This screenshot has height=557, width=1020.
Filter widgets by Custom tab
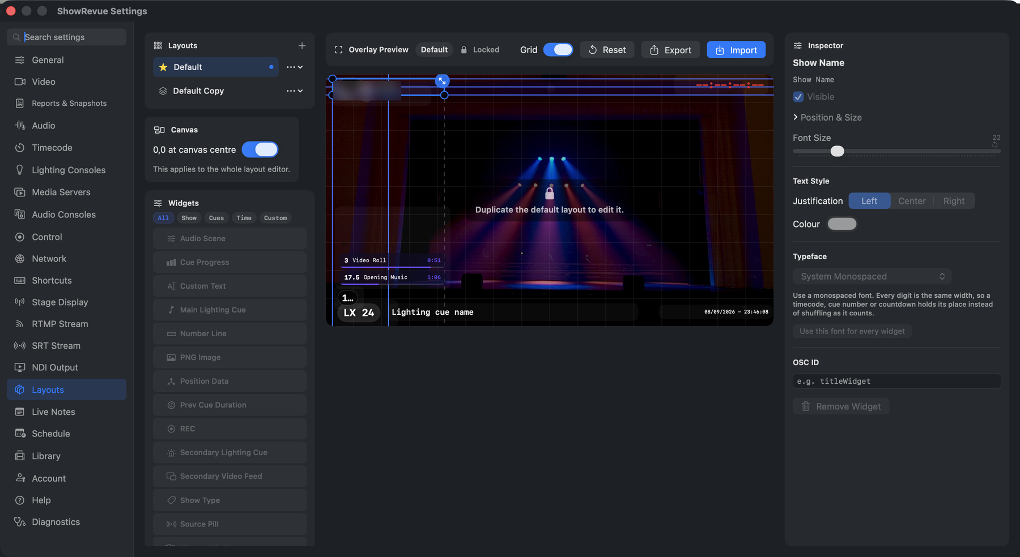(275, 218)
